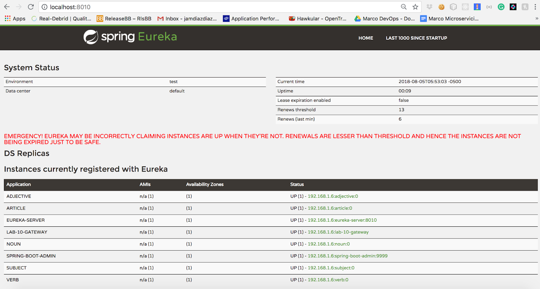Screen dimensions: 540x289
Task: Click the zoom magnifier icon in address bar
Action: (x=404, y=7)
